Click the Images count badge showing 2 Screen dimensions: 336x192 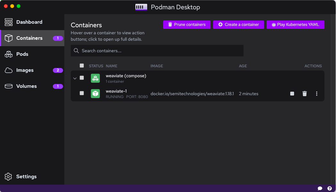[x=58, y=70]
